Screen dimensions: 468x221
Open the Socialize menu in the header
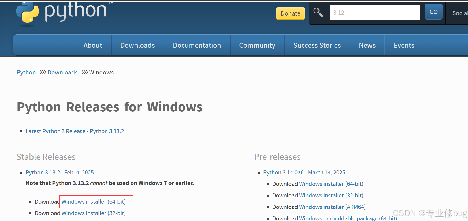click(460, 13)
